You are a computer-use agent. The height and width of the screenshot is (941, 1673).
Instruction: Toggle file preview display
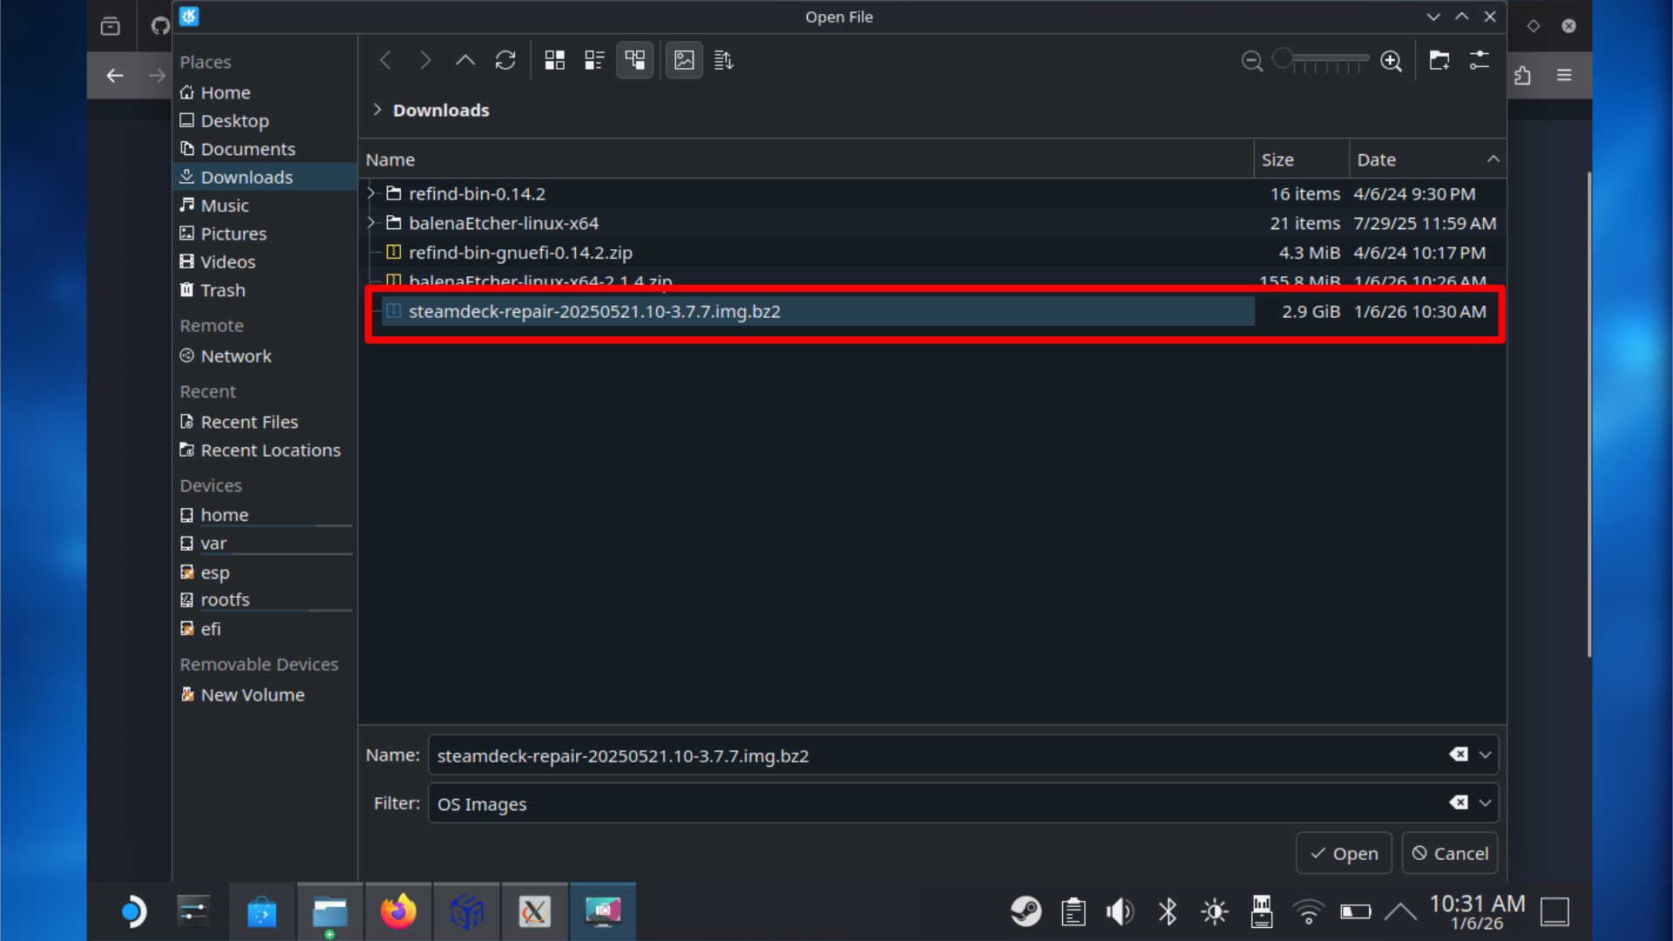pos(684,60)
